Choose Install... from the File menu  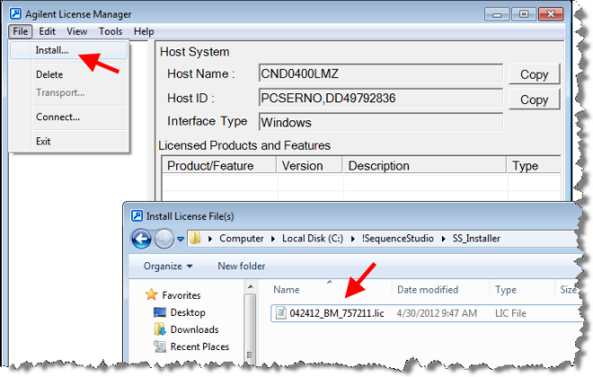[x=68, y=50]
